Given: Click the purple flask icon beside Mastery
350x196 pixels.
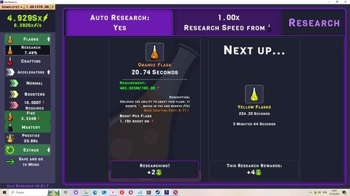Looking at the screenshot, I should coord(10,127).
